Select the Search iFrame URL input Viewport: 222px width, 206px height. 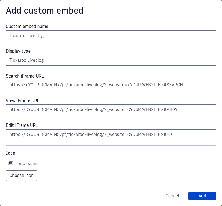pyautogui.click(x=111, y=85)
